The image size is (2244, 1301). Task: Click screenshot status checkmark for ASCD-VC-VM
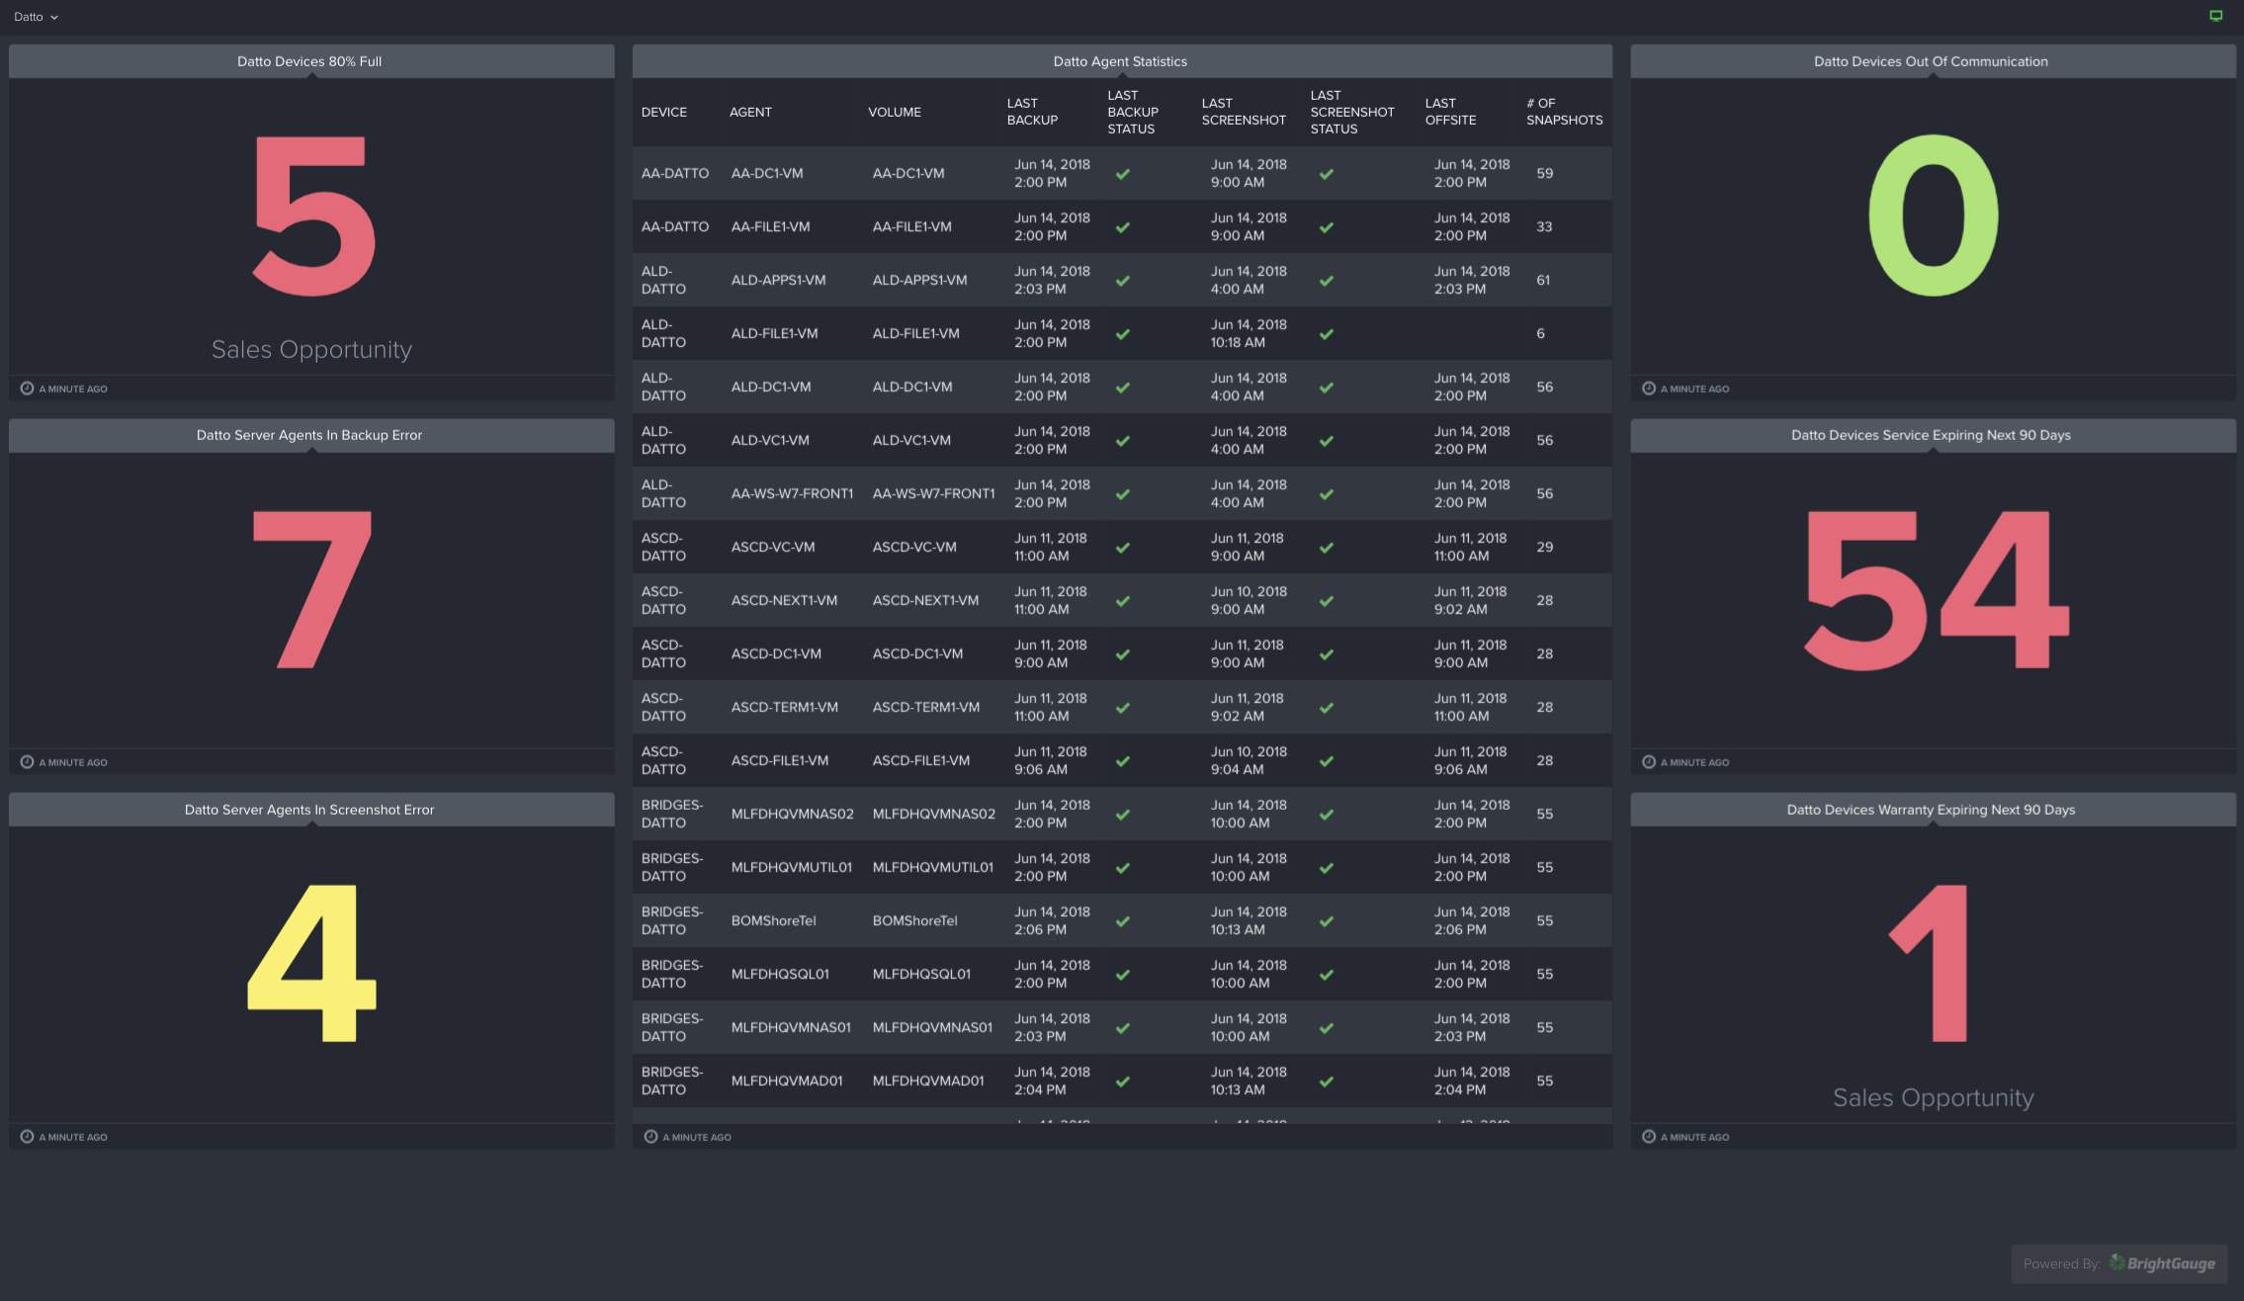coord(1327,548)
